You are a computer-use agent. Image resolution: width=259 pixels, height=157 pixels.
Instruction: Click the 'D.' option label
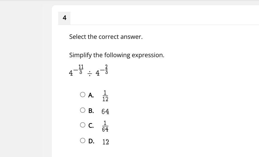pos(91,141)
